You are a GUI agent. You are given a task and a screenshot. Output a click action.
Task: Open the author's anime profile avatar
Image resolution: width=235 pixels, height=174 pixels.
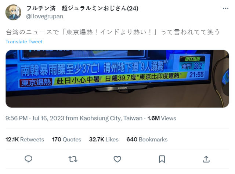13,12
